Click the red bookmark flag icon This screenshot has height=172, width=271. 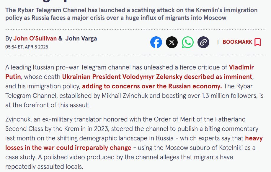click(257, 42)
